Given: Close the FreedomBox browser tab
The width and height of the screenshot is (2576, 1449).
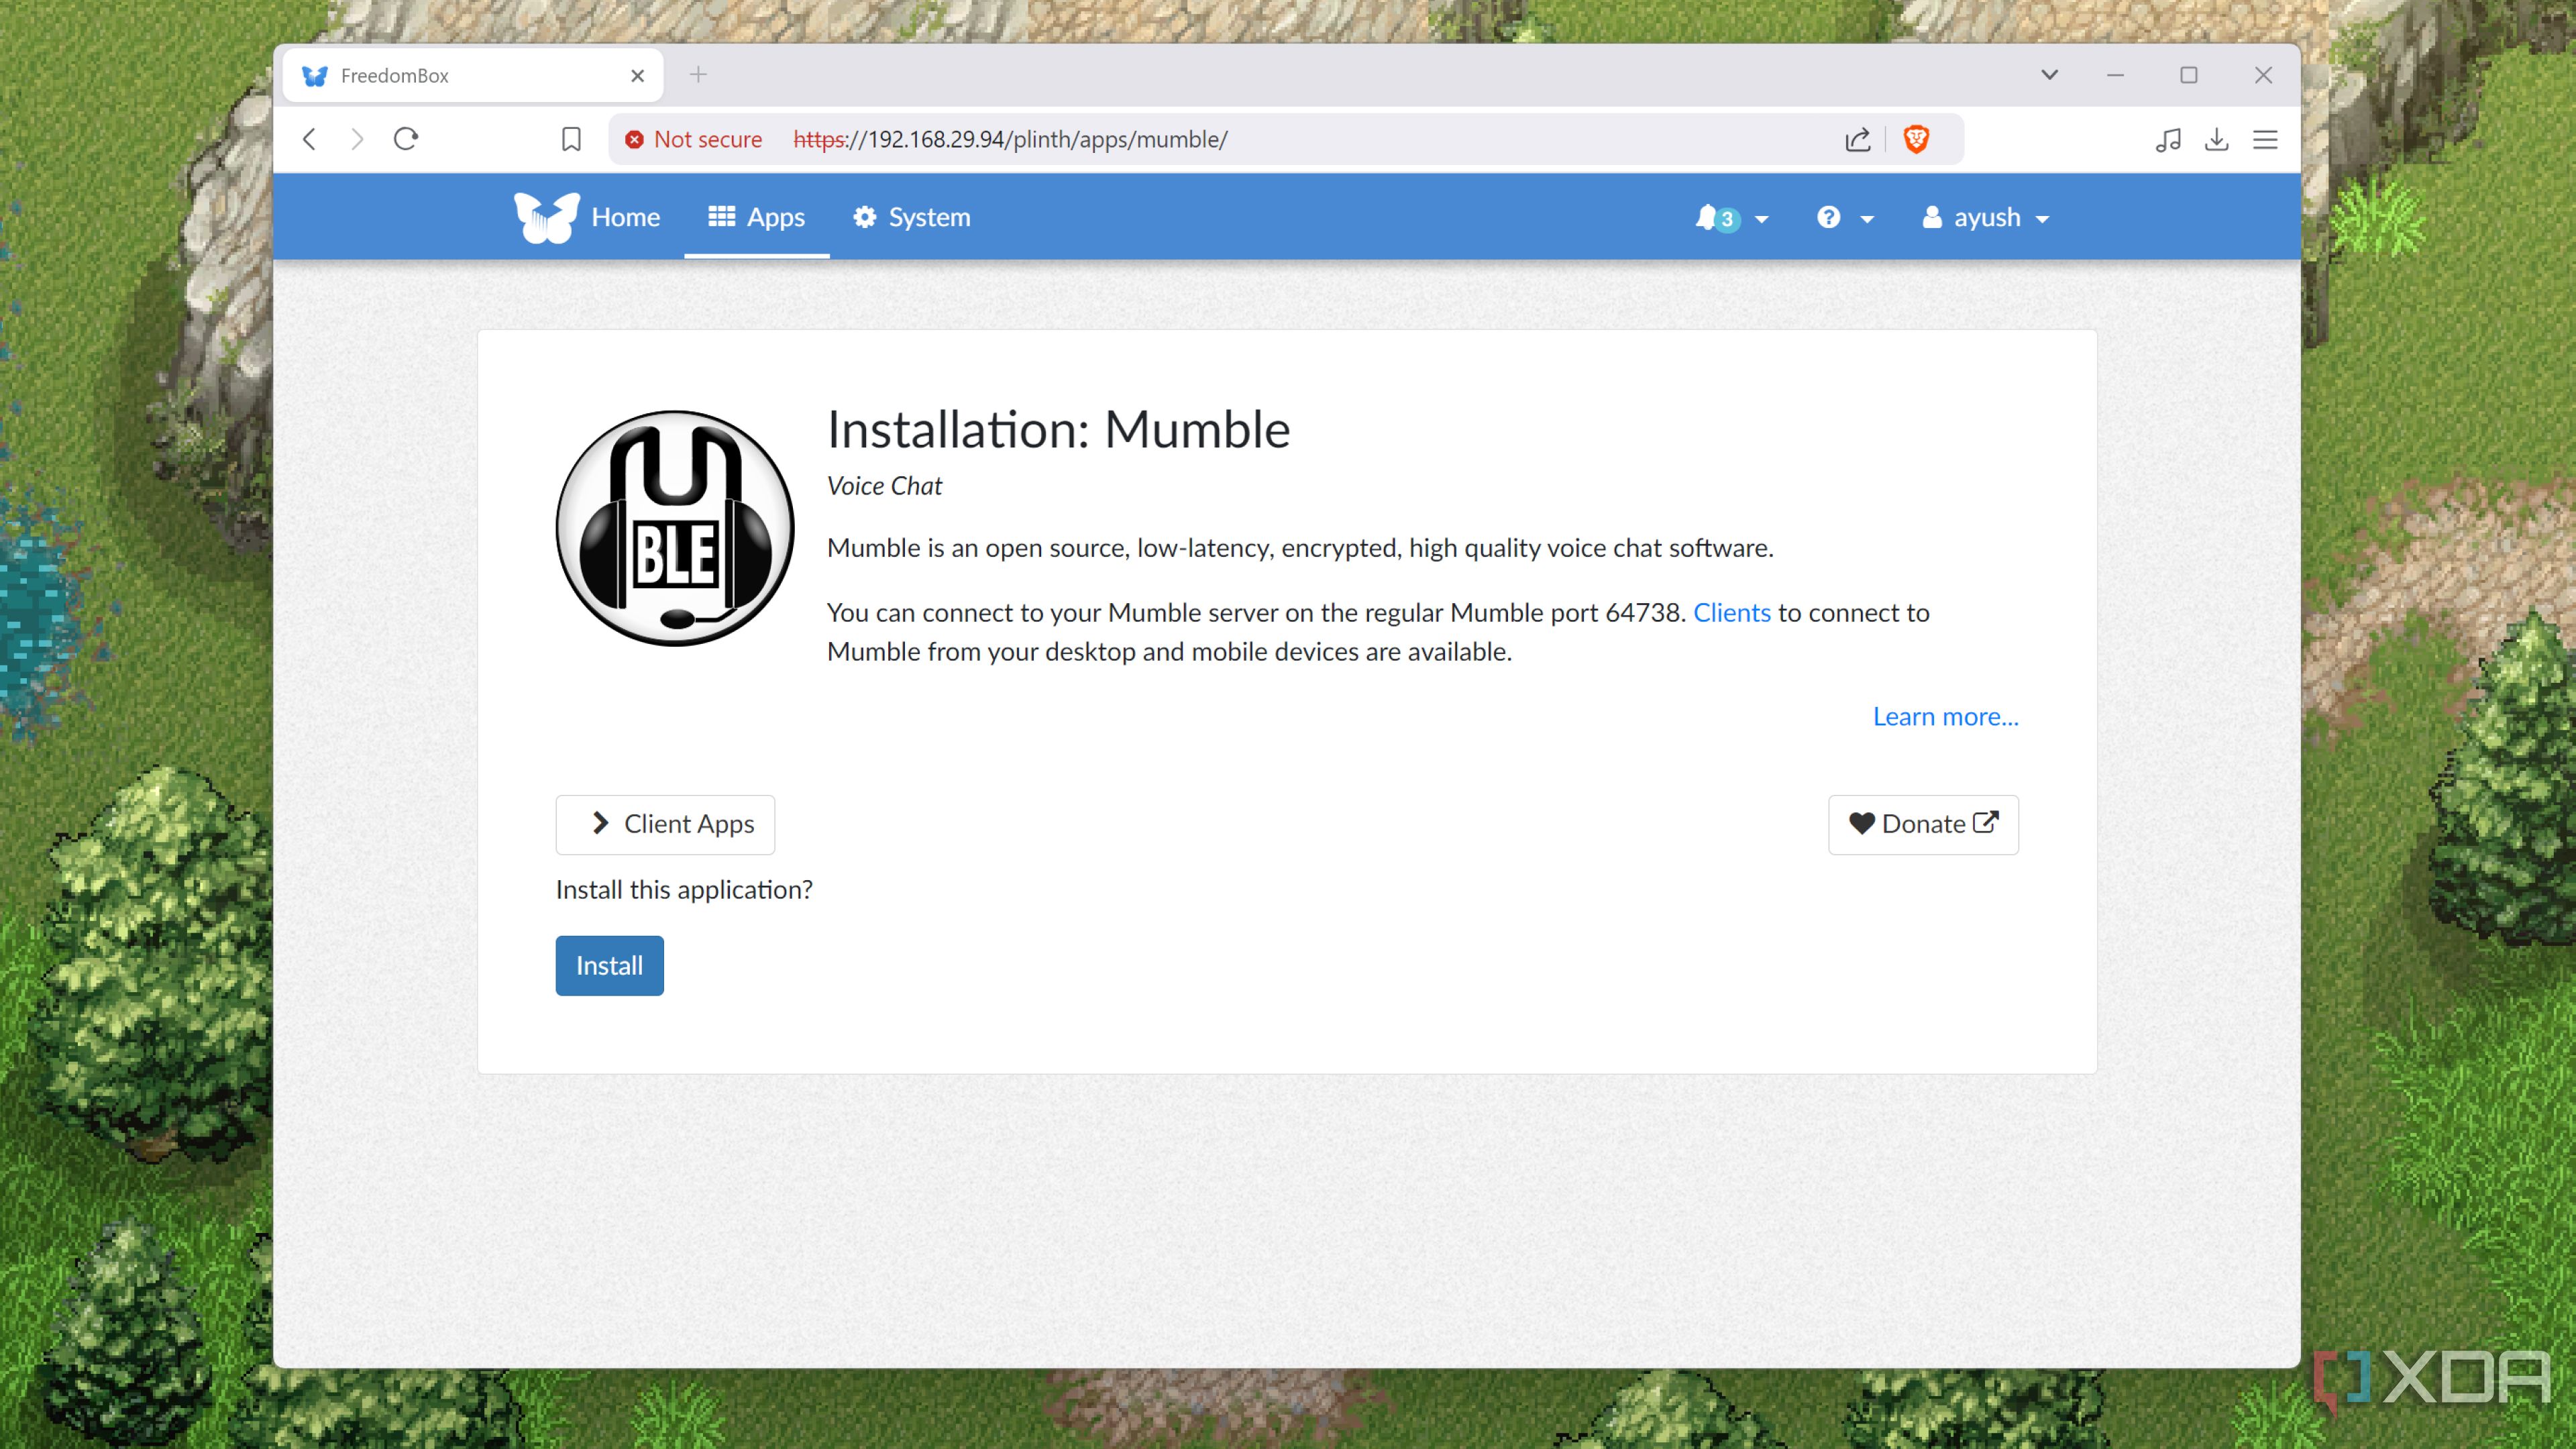Looking at the screenshot, I should tap(637, 76).
